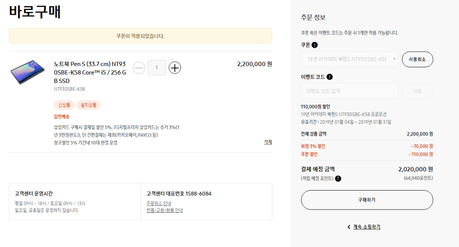This screenshot has height=247, width=459.
Task: Go back via 계속 쇼핑하기 link
Action: point(367,227)
